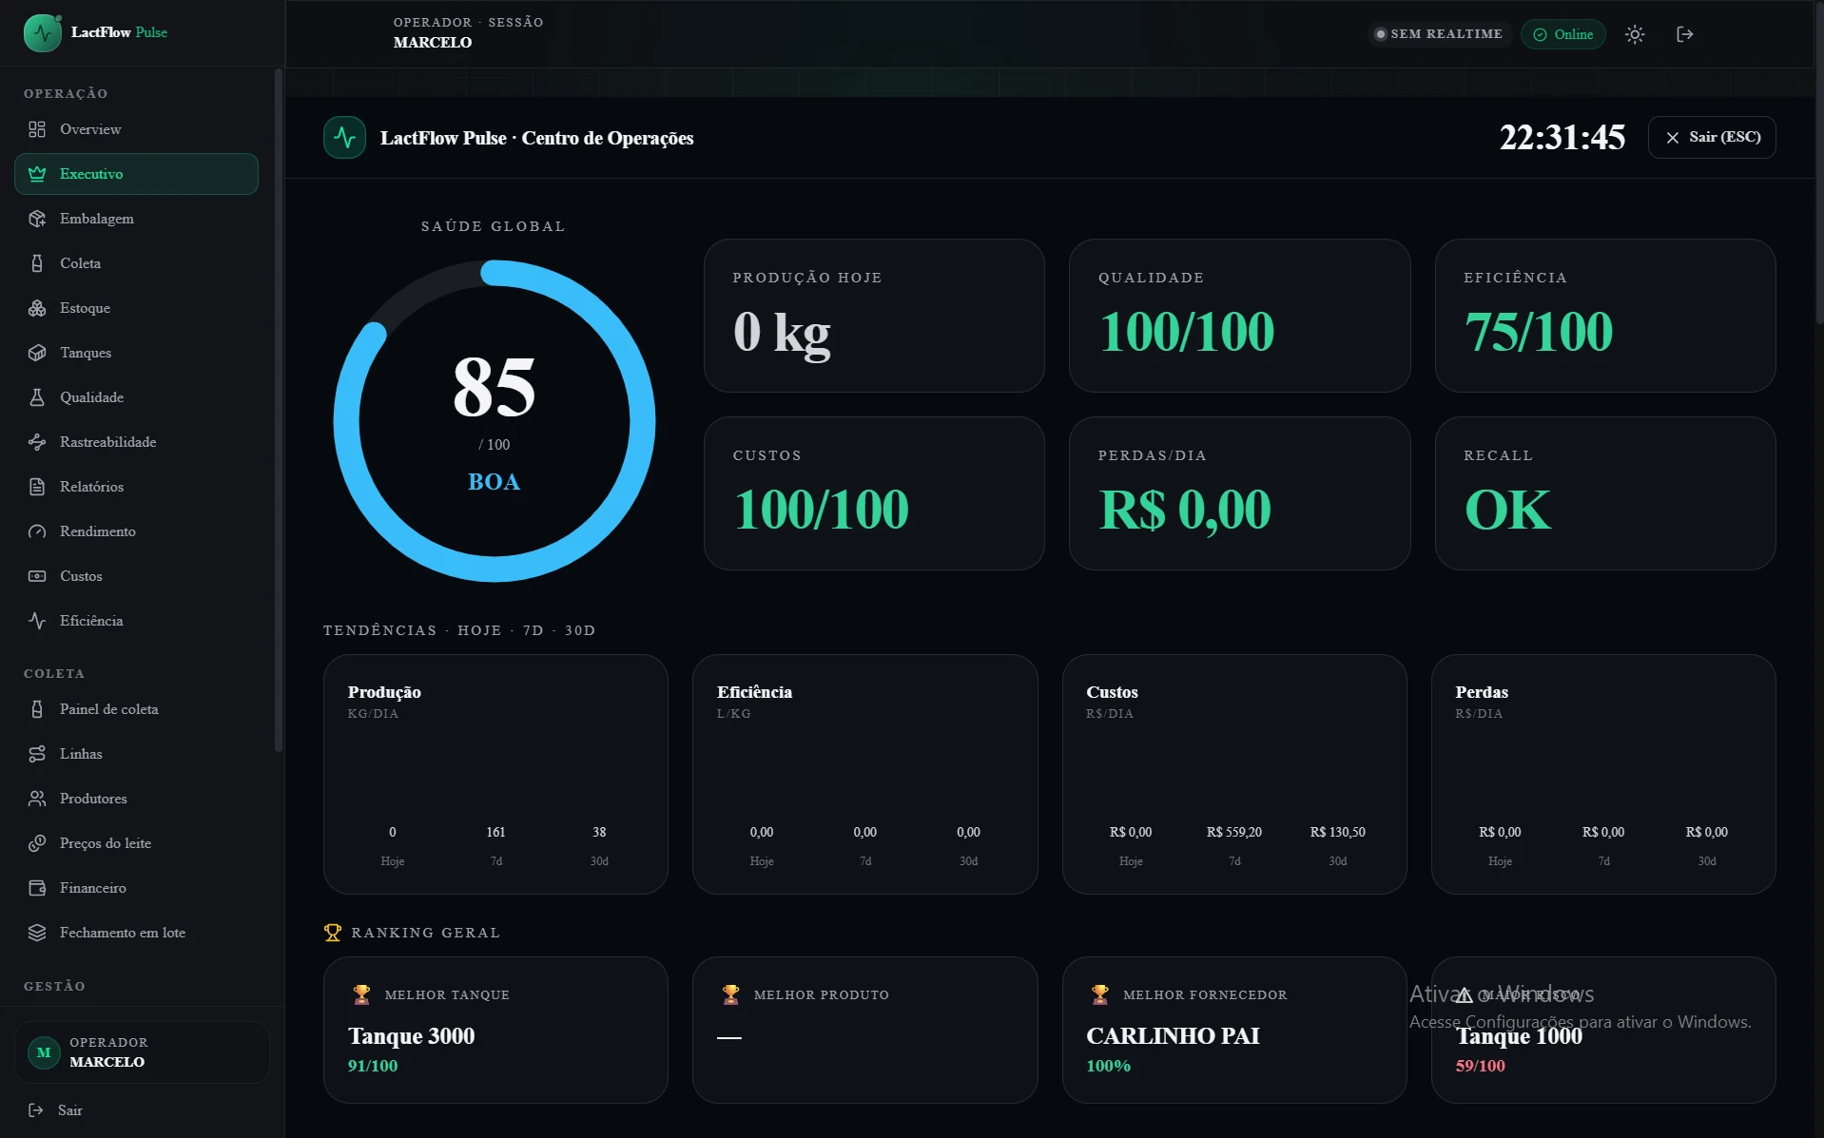Image resolution: width=1824 pixels, height=1138 pixels.
Task: Click the 22:31:45 clock
Action: 1562,138
